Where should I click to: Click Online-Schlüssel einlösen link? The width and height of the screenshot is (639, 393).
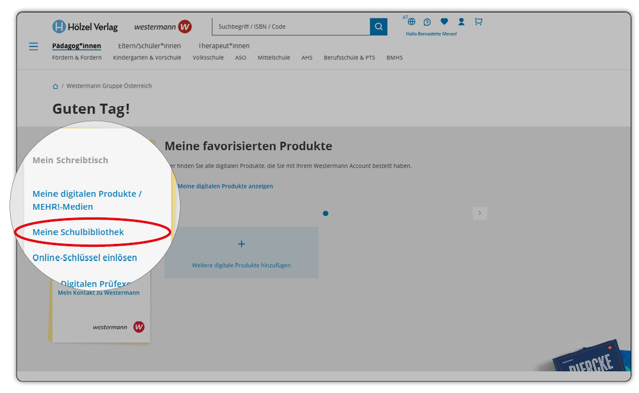point(84,257)
